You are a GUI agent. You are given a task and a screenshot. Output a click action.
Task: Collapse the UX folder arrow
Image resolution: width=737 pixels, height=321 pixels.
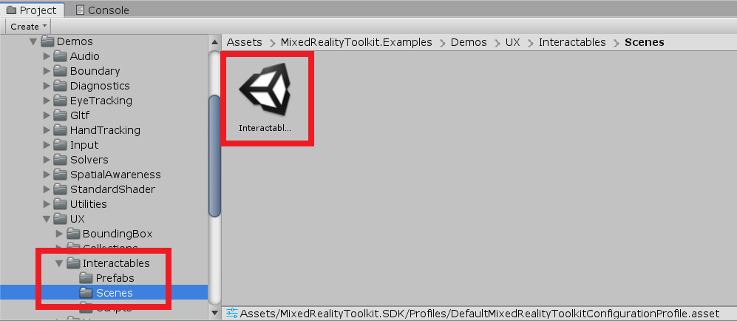pyautogui.click(x=46, y=219)
